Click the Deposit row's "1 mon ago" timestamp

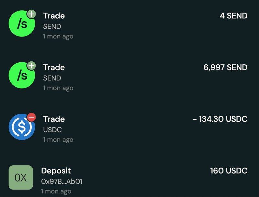[x=56, y=191]
